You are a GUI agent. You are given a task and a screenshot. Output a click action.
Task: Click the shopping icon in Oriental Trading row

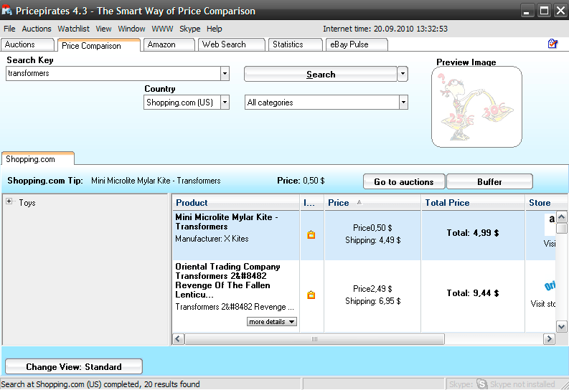[311, 295]
